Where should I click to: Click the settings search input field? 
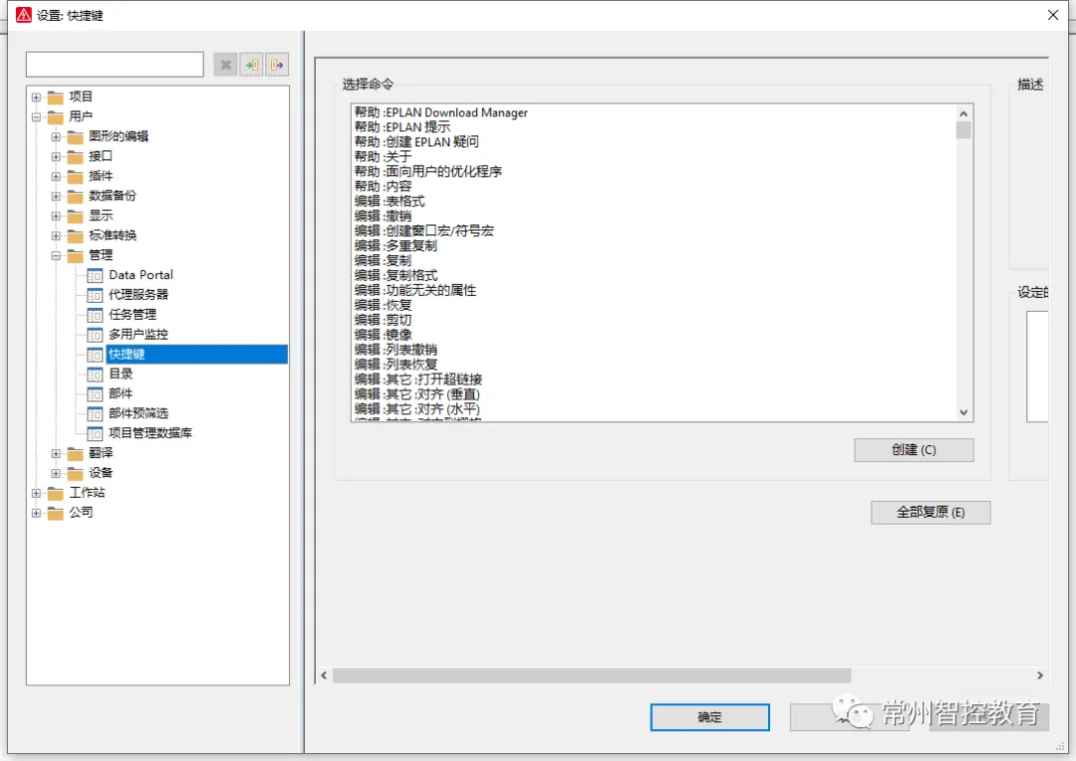tap(115, 65)
